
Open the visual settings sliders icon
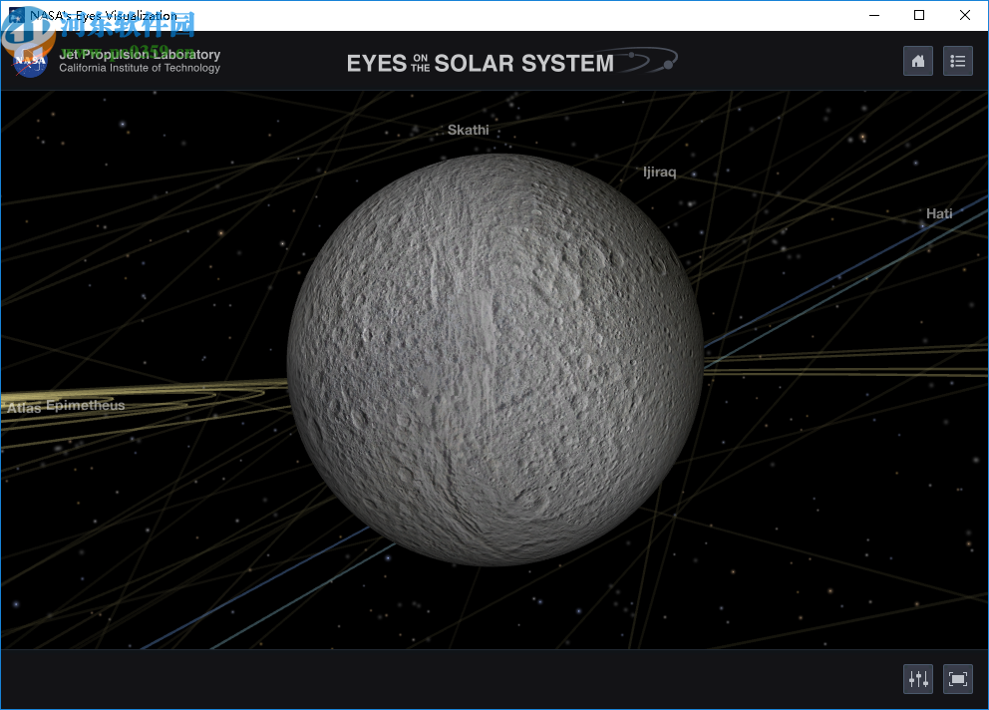pos(917,678)
